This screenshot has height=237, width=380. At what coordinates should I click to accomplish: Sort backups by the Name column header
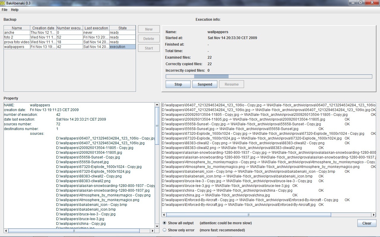(x=17, y=28)
